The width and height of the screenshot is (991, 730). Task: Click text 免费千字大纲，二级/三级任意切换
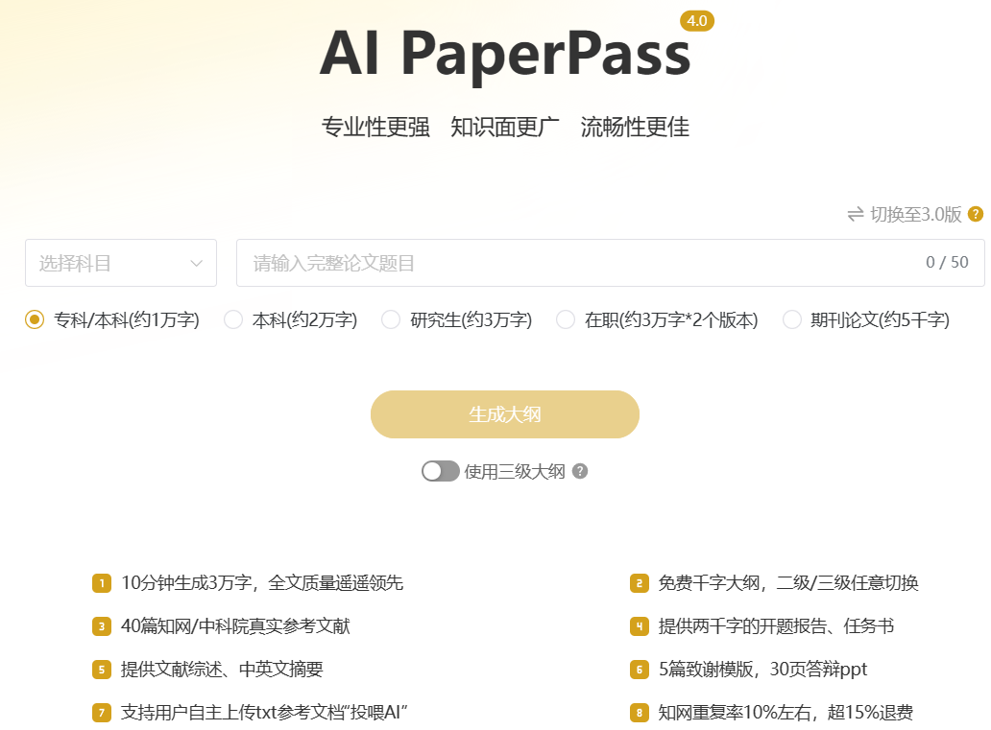tap(788, 582)
